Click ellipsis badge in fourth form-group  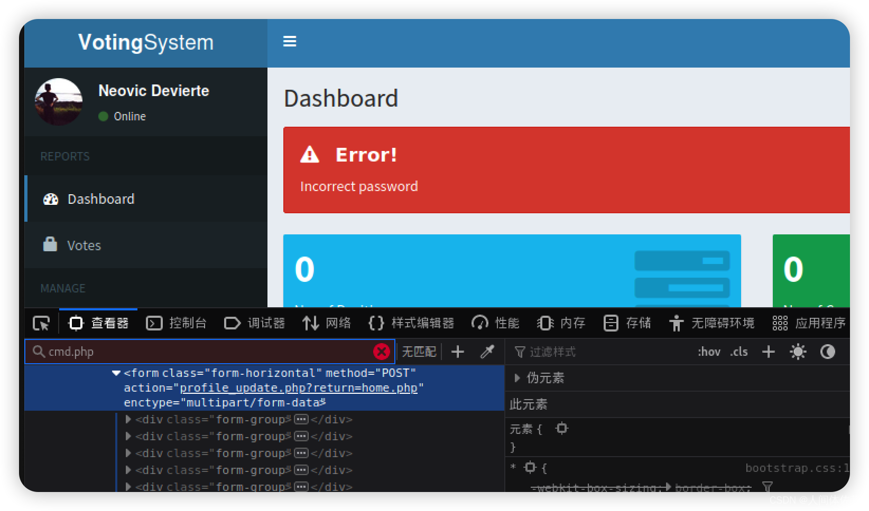click(301, 471)
